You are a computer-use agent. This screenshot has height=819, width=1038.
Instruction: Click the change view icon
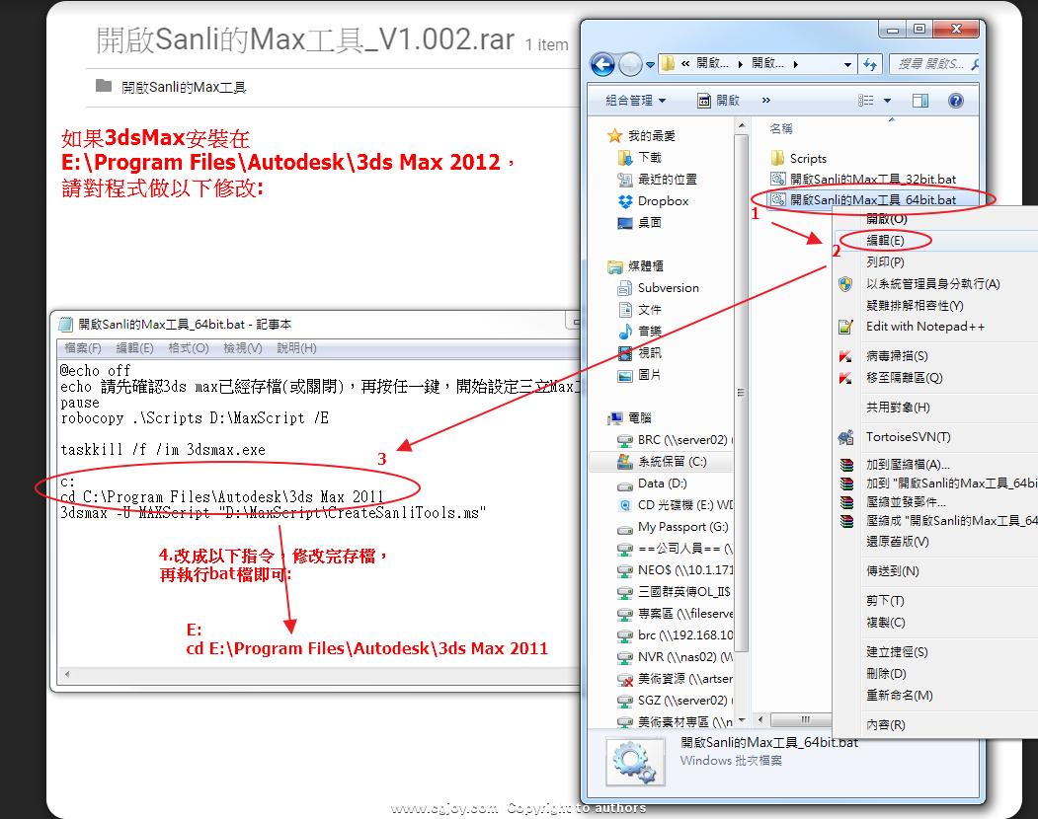[866, 101]
